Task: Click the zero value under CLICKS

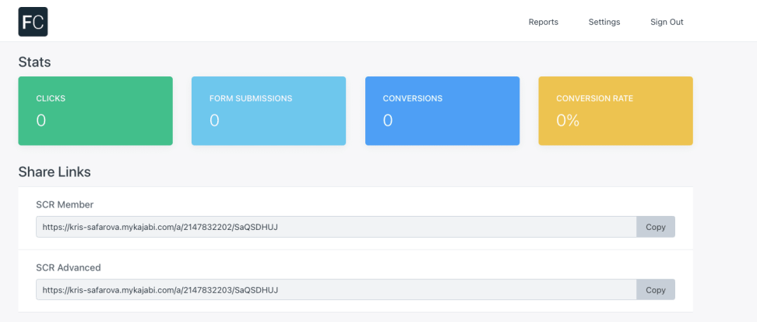Action: (41, 120)
